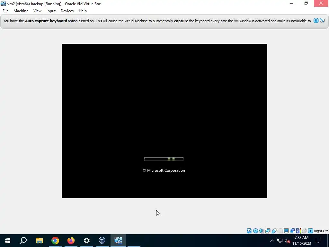The height and width of the screenshot is (247, 329).
Task: Open the hard disk activity indicator
Action: tap(249, 231)
